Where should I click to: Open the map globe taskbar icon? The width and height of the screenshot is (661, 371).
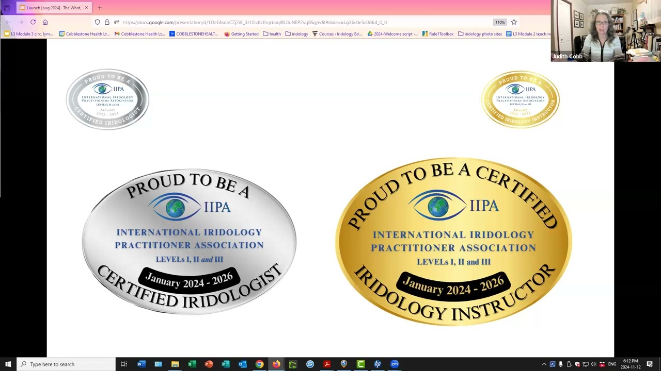[x=344, y=364]
